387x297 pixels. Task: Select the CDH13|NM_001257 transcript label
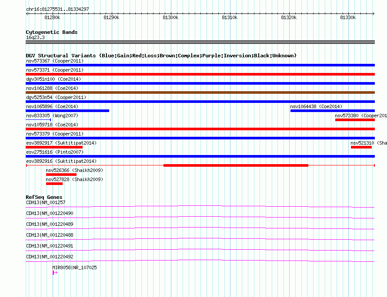click(46, 202)
